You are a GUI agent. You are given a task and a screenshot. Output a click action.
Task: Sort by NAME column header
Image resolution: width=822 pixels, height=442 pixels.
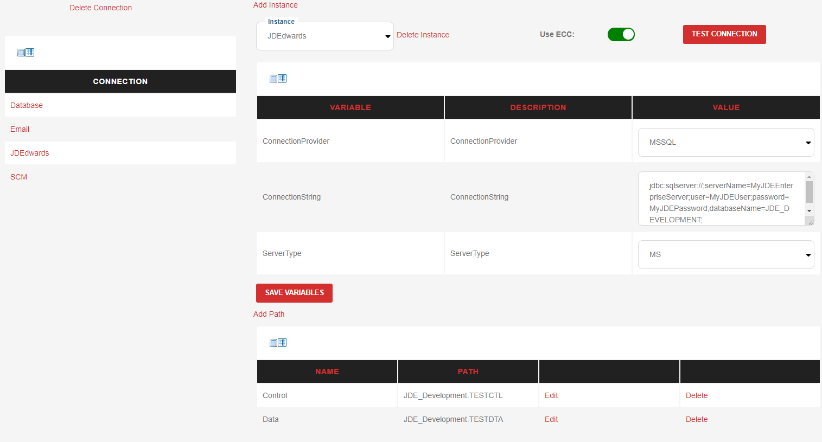click(327, 371)
